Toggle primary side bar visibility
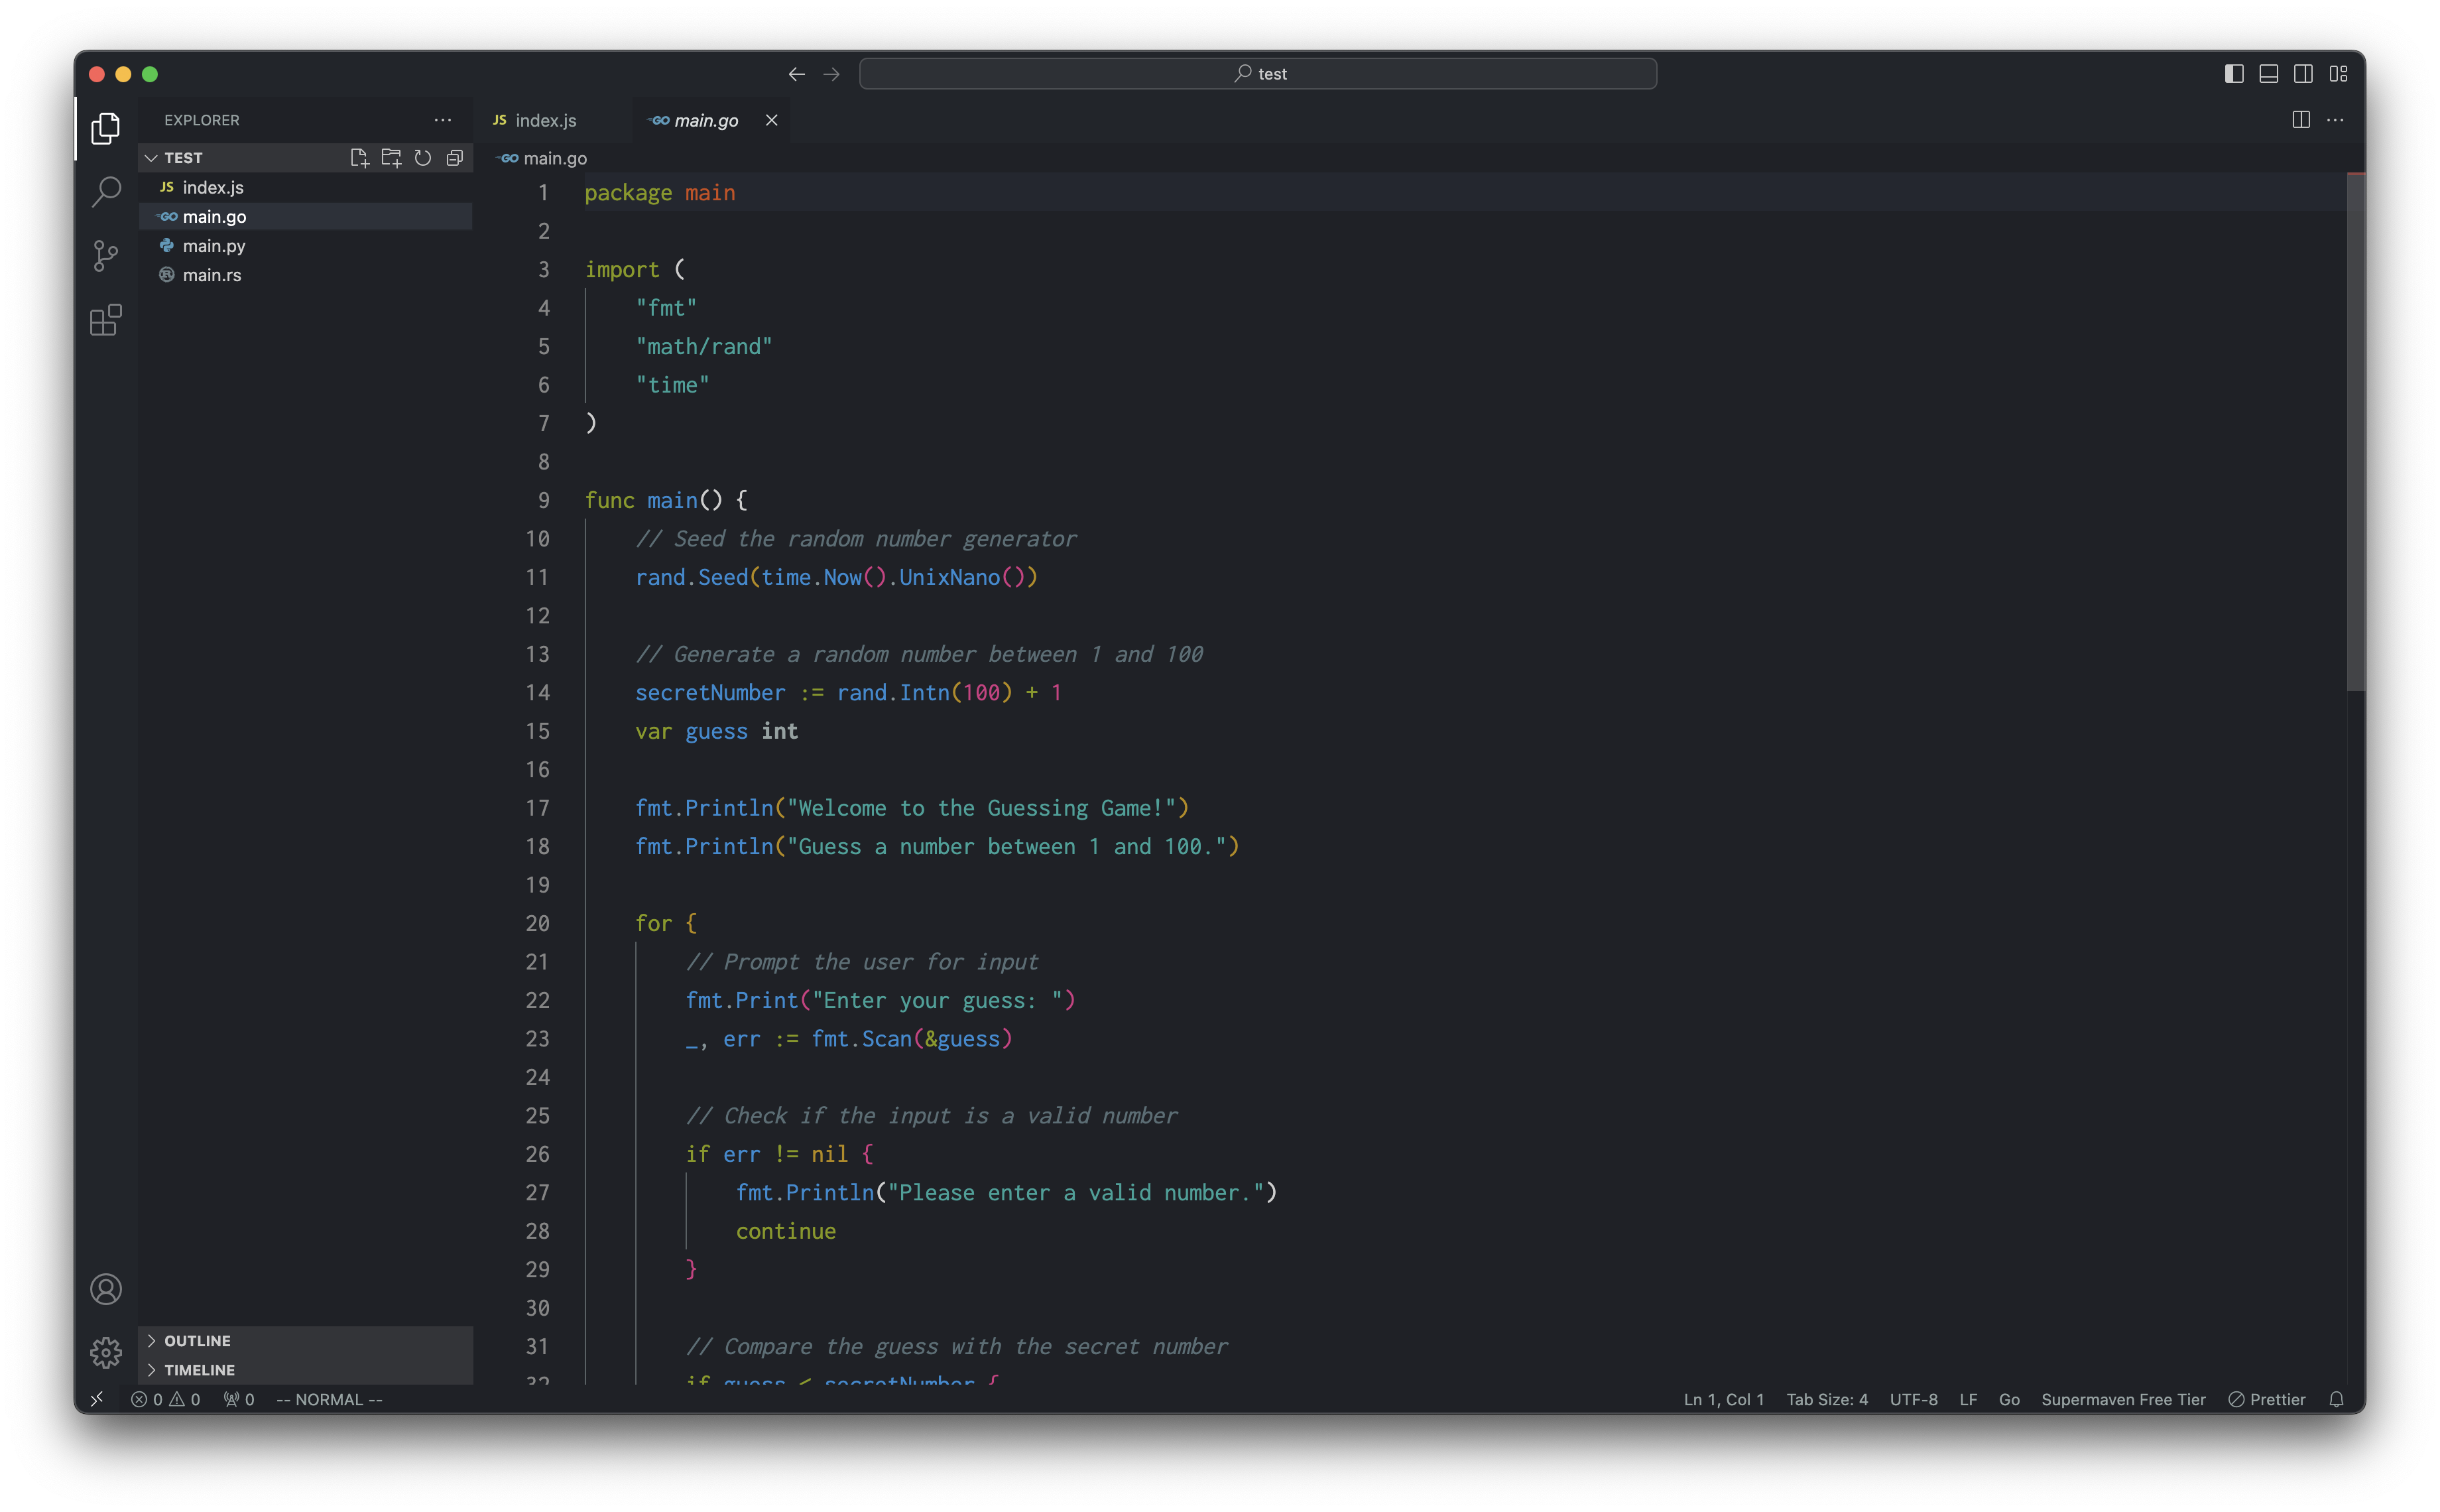The image size is (2440, 1512). click(2234, 74)
